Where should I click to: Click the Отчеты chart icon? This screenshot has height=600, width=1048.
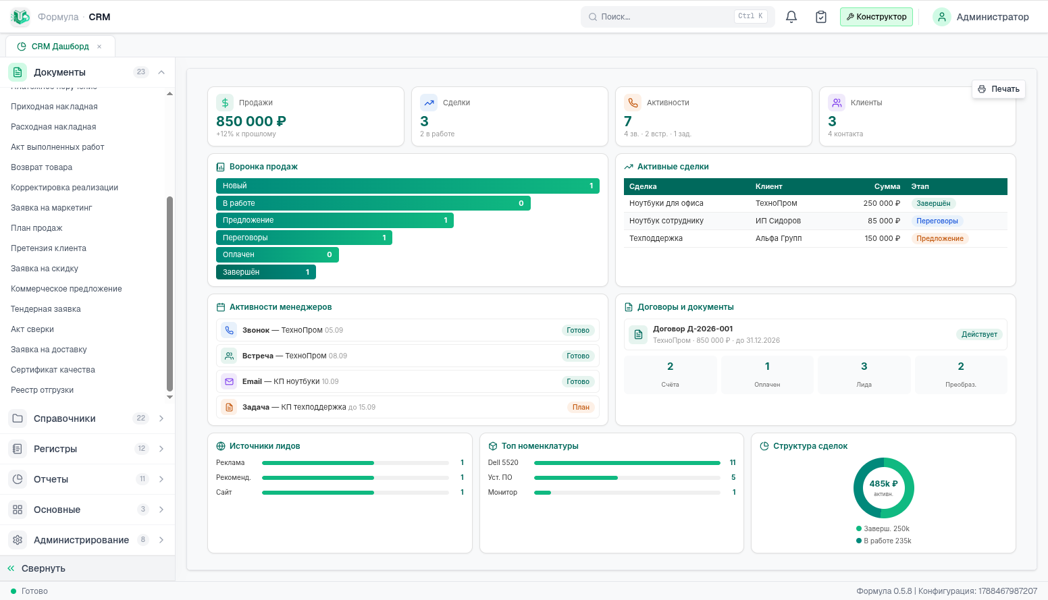click(x=18, y=479)
